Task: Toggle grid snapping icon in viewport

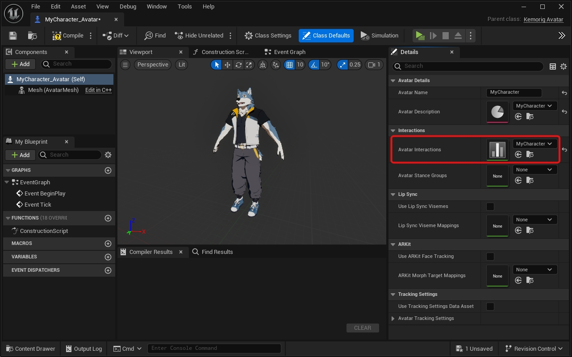Action: [289, 65]
